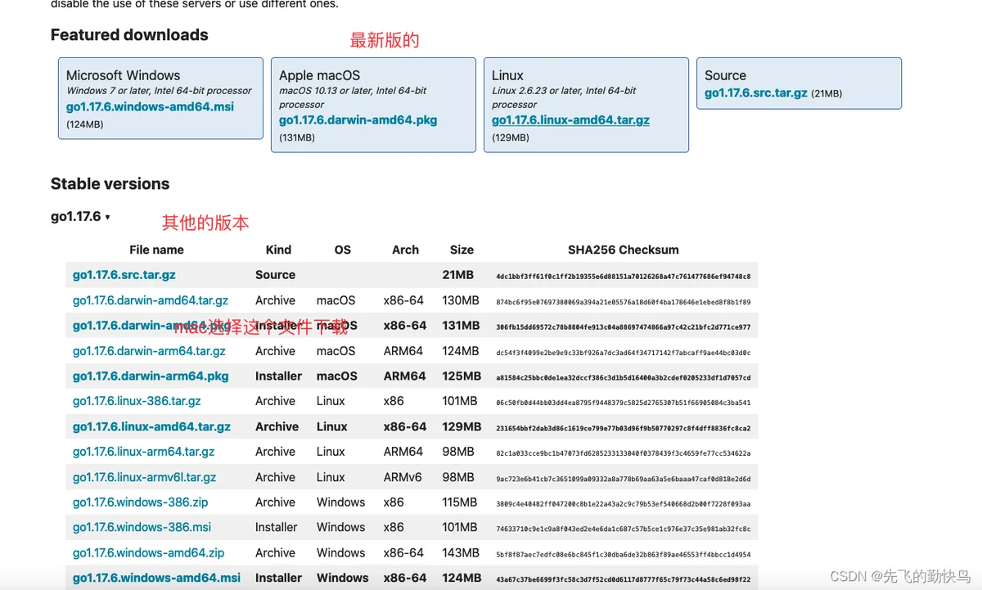Click the Installer cell in the darwin-arm64.pkg row
This screenshot has width=982, height=590.
point(278,376)
